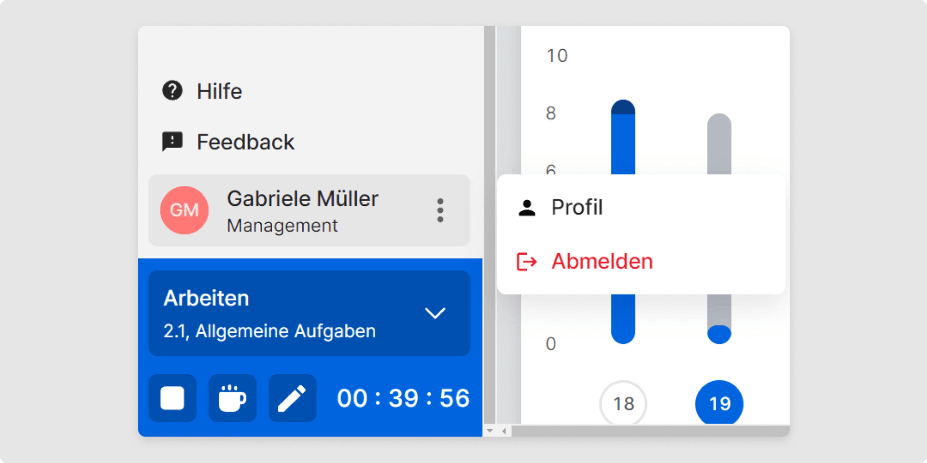Click the down arrow at the bottom splitter
Screen dimensions: 927x463
coord(489,430)
